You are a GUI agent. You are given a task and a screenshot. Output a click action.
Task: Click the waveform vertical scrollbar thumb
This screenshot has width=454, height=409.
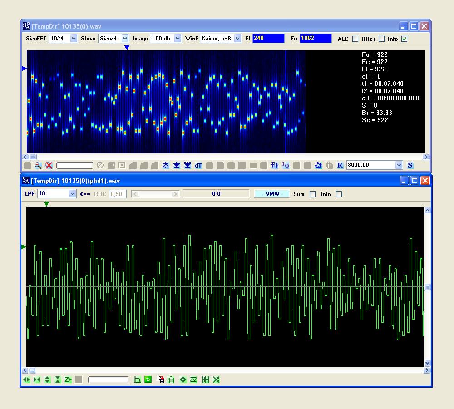(x=427, y=287)
